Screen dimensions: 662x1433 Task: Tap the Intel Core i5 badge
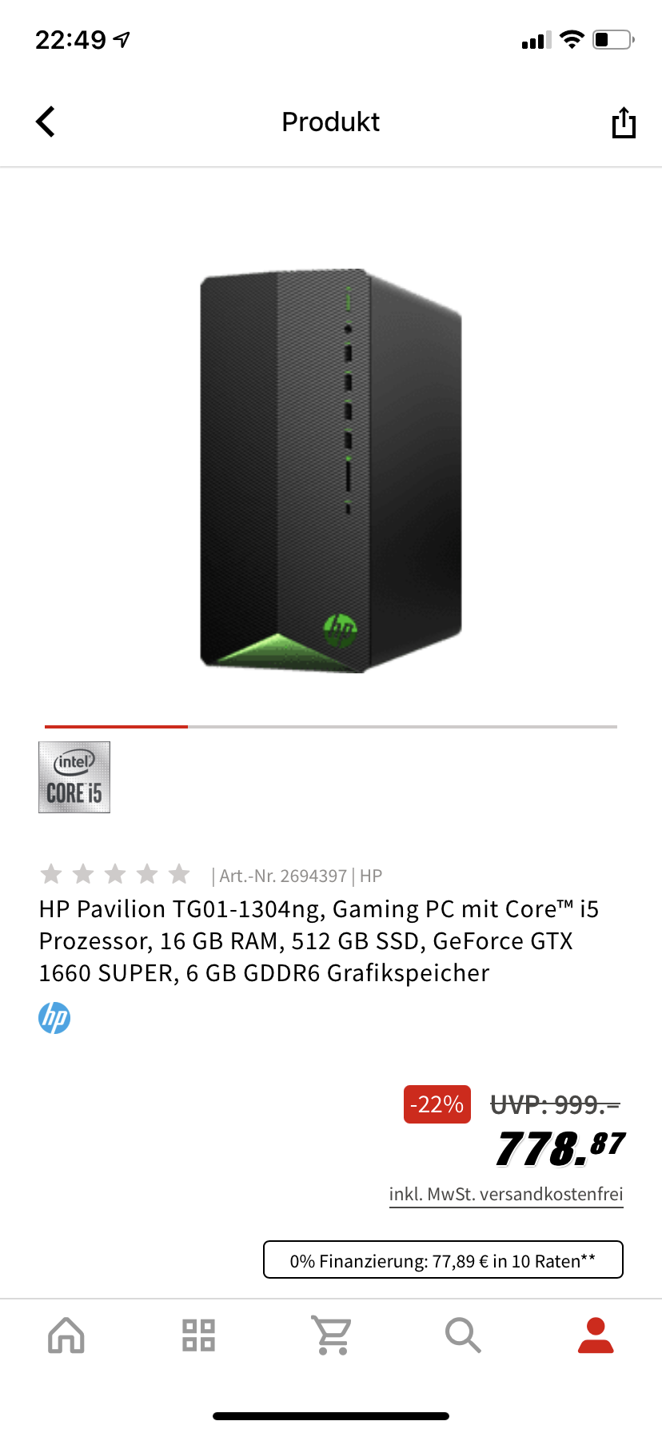74,777
